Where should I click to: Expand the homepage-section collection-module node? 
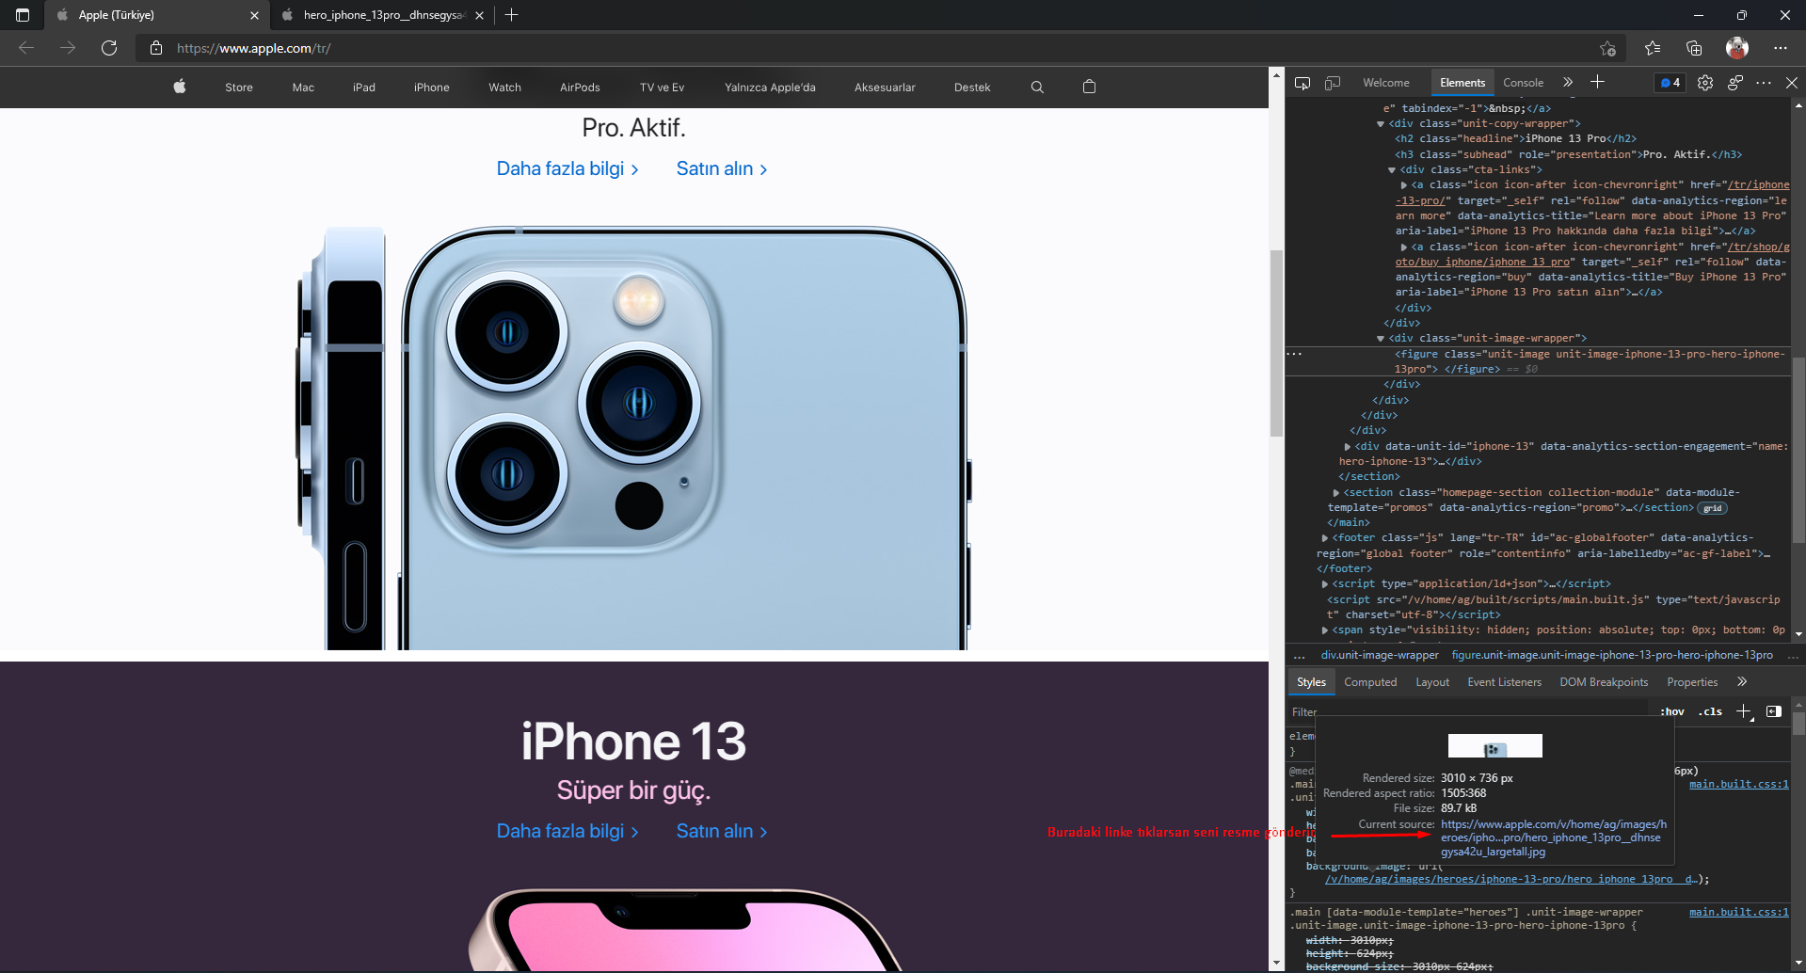(x=1336, y=493)
